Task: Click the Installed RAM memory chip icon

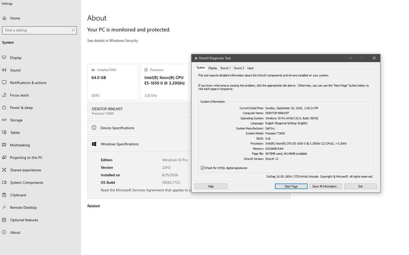Action: pyautogui.click(x=93, y=70)
